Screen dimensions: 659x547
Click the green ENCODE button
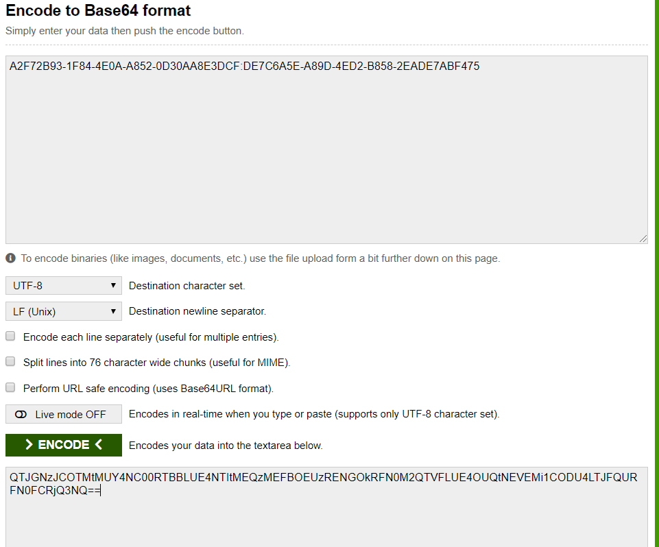(x=64, y=445)
